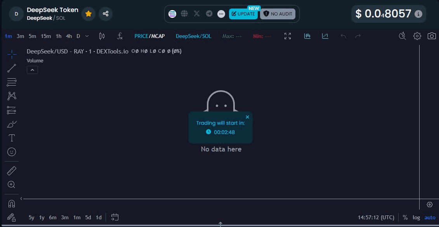
Task: Open the token's Telegram link
Action: (209, 14)
